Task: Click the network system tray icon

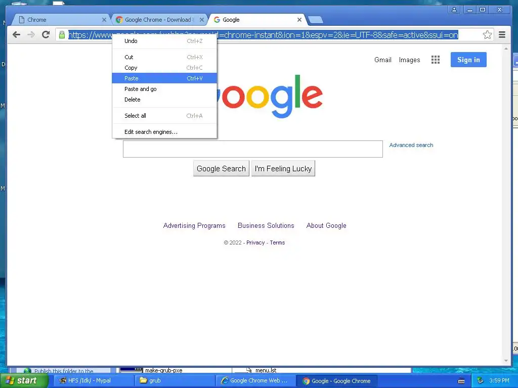Action: tap(480, 380)
